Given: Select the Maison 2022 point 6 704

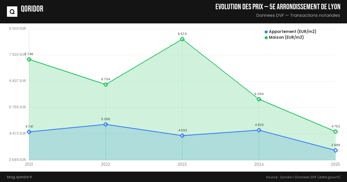Looking at the screenshot, I should [x=106, y=84].
